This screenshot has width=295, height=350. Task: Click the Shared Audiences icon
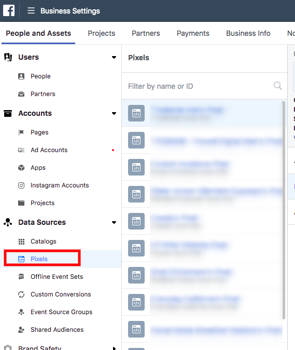click(x=21, y=330)
